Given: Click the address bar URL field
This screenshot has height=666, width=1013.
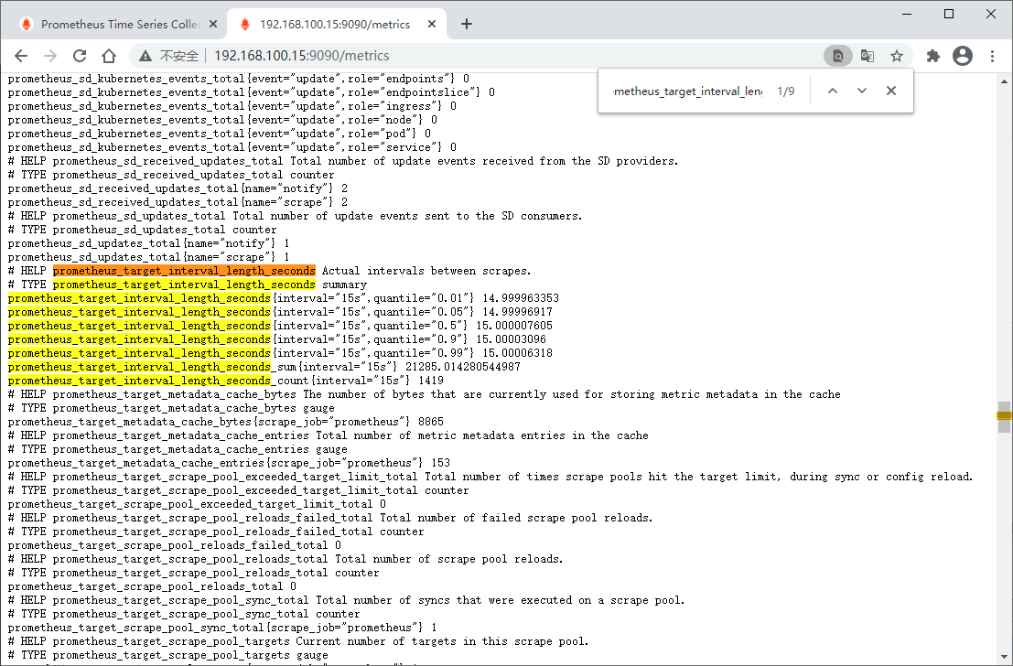Looking at the screenshot, I should 366,56.
